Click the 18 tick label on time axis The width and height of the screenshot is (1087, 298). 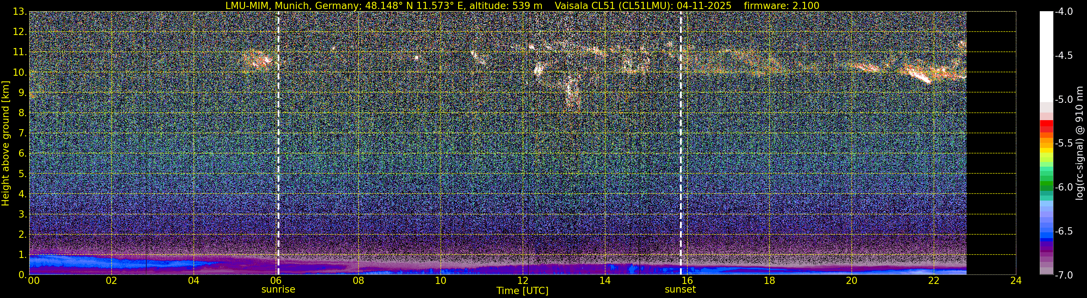(769, 281)
